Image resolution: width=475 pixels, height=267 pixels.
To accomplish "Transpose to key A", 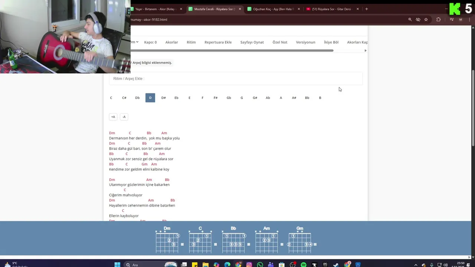I will click(281, 98).
